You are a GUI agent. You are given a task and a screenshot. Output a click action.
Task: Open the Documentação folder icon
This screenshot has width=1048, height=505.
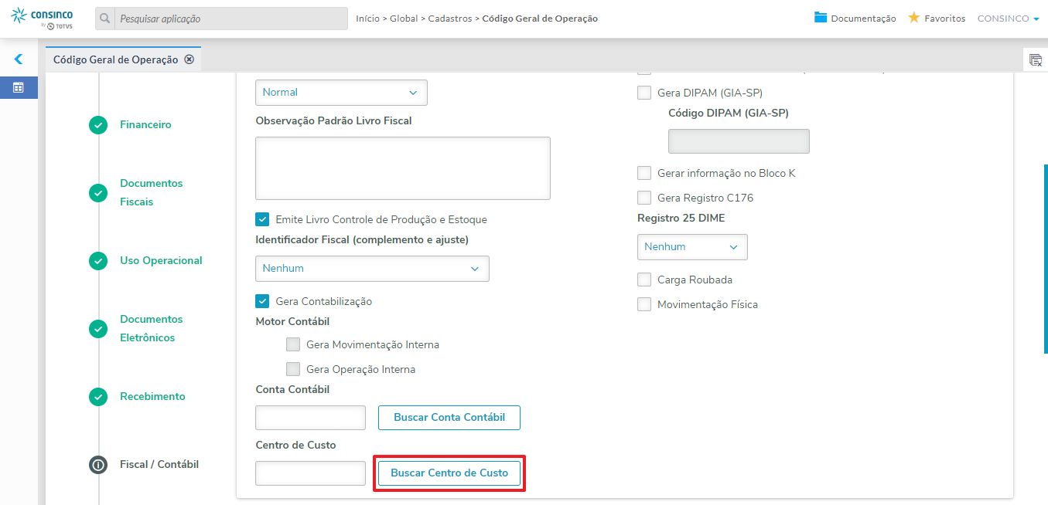[821, 18]
